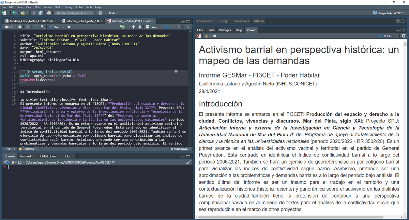This screenshot has width=409, height=220.
Task: Toggle the document outline icon
Action: (178, 27)
